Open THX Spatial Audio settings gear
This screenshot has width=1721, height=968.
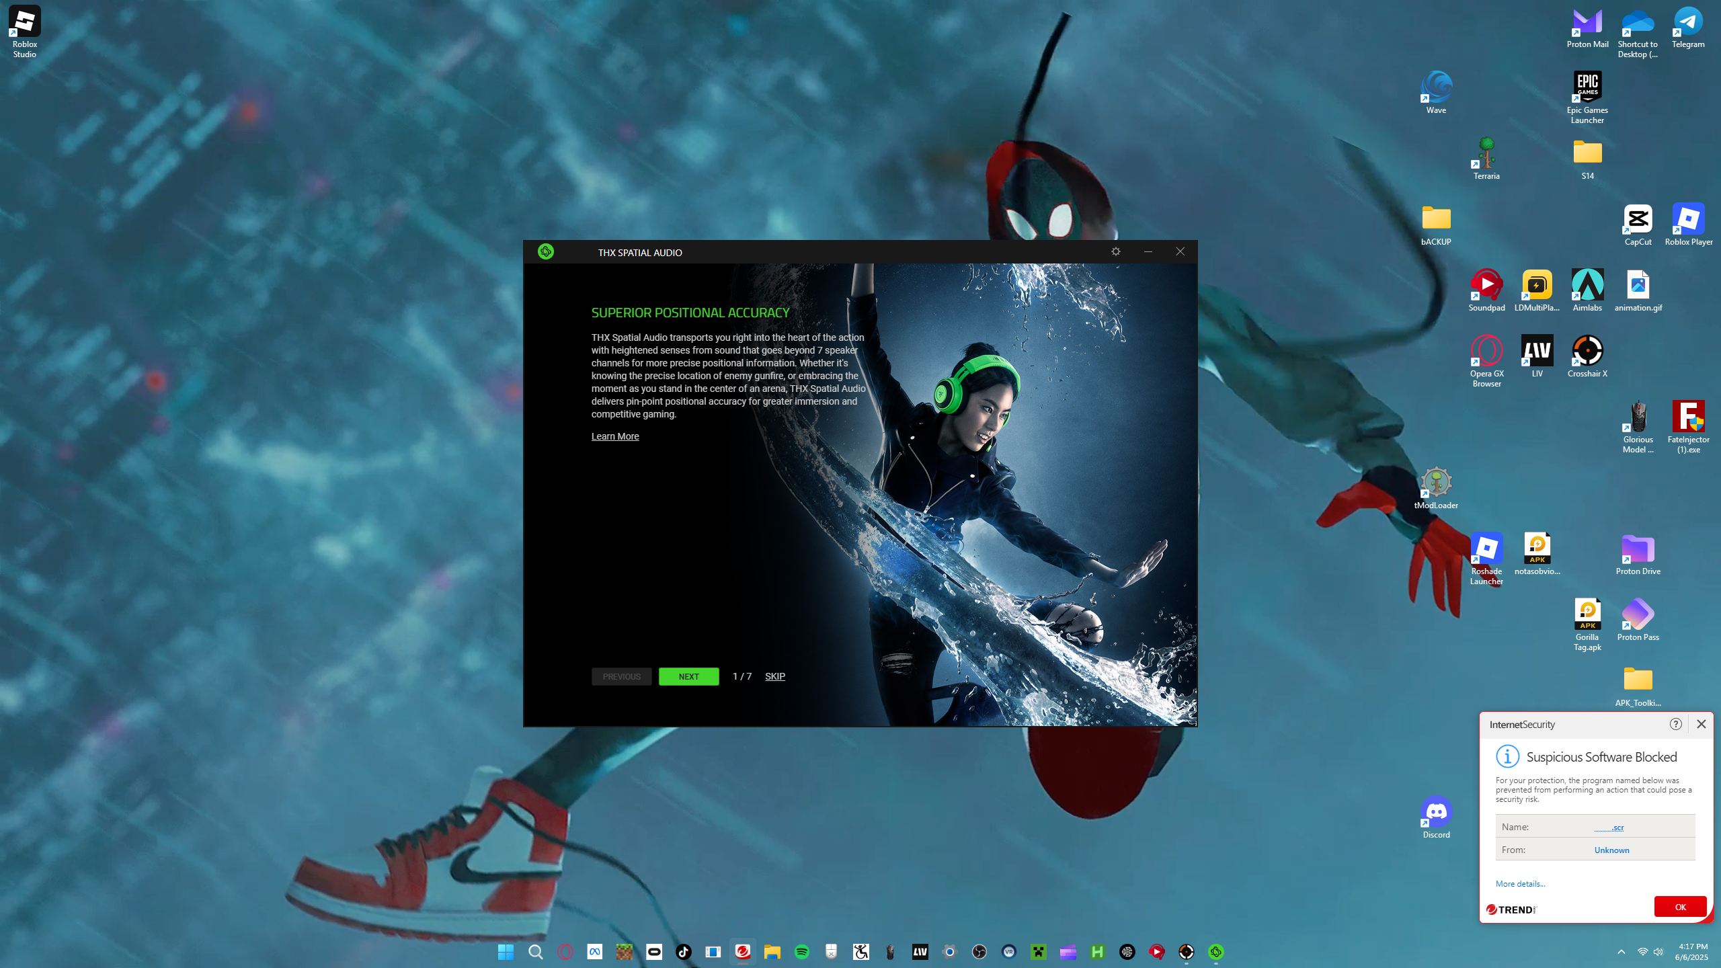(x=1116, y=251)
